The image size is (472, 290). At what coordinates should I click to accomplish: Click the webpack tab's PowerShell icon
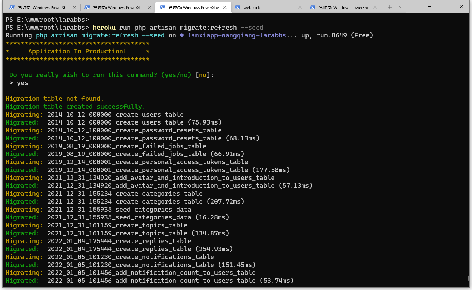tap(238, 7)
